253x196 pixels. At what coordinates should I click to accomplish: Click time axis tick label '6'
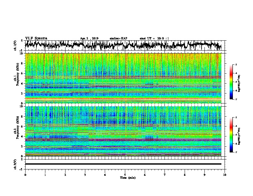click(x=145, y=175)
